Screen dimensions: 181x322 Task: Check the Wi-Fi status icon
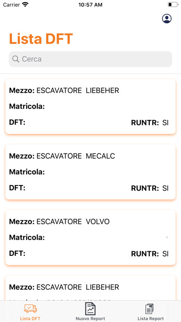tap(25, 5)
